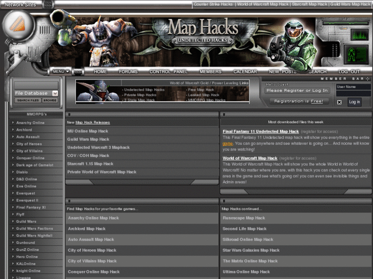
Task: Click the Member Bar cross icon
Action: tap(368, 79)
